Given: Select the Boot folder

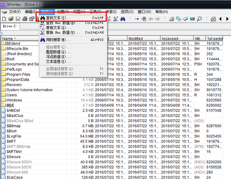Looking at the screenshot, I should tap(10, 59).
